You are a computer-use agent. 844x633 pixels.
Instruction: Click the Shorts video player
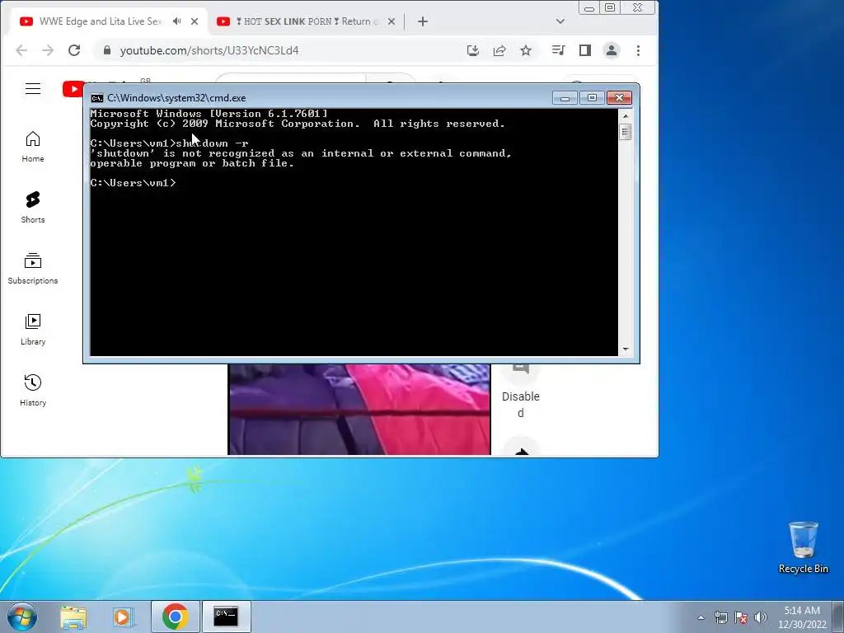(x=359, y=409)
